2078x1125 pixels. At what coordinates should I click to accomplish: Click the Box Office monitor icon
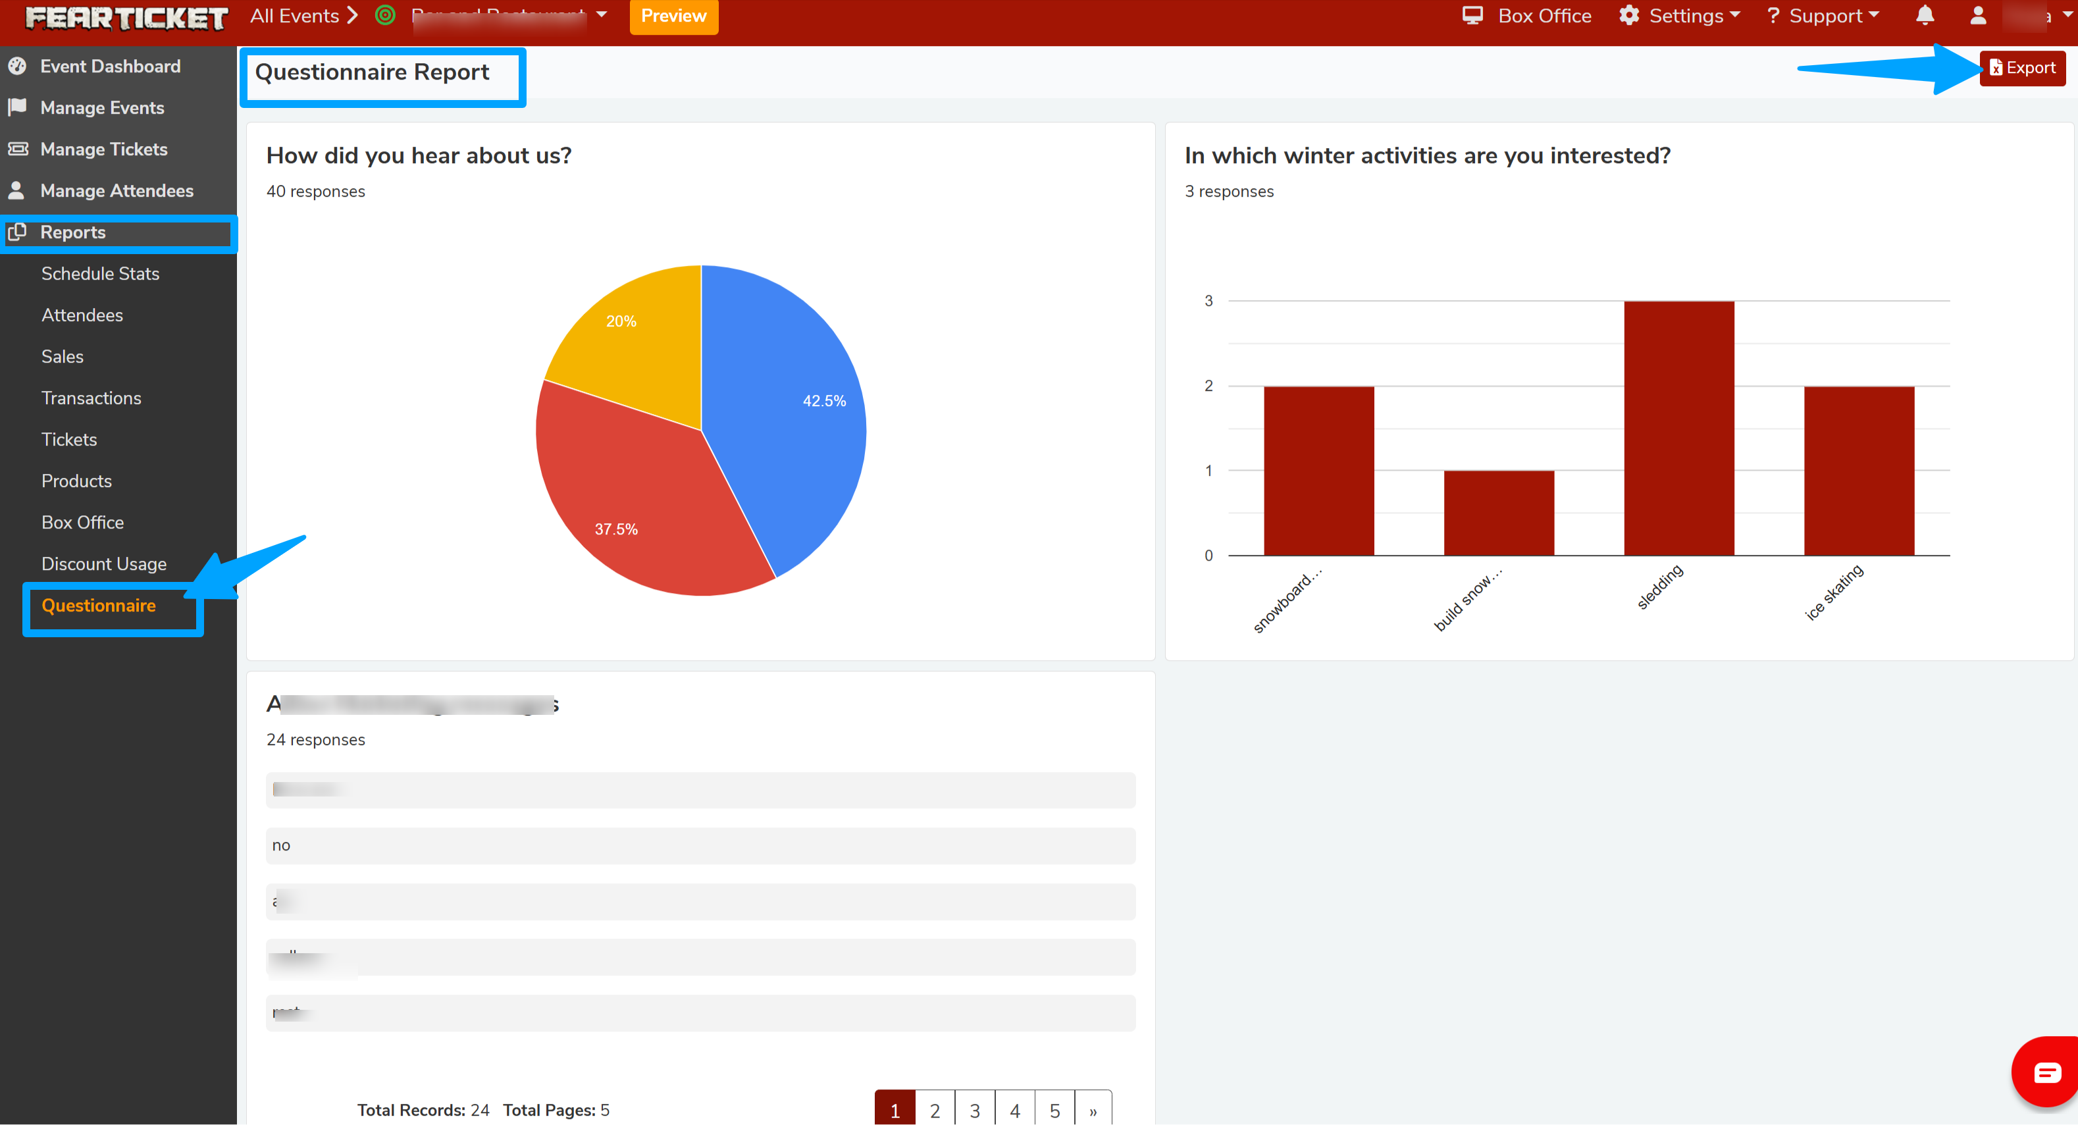coord(1472,15)
